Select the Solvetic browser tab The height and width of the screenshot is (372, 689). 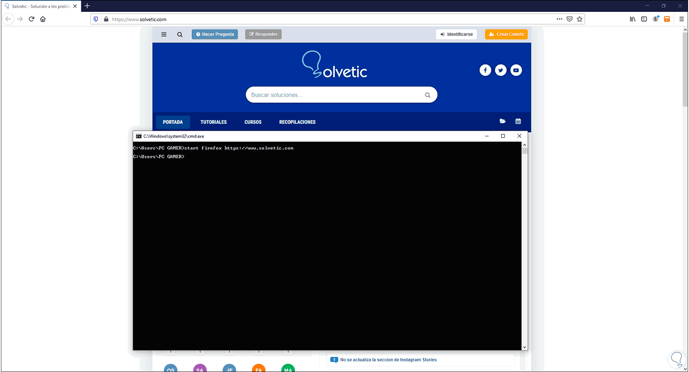point(40,6)
